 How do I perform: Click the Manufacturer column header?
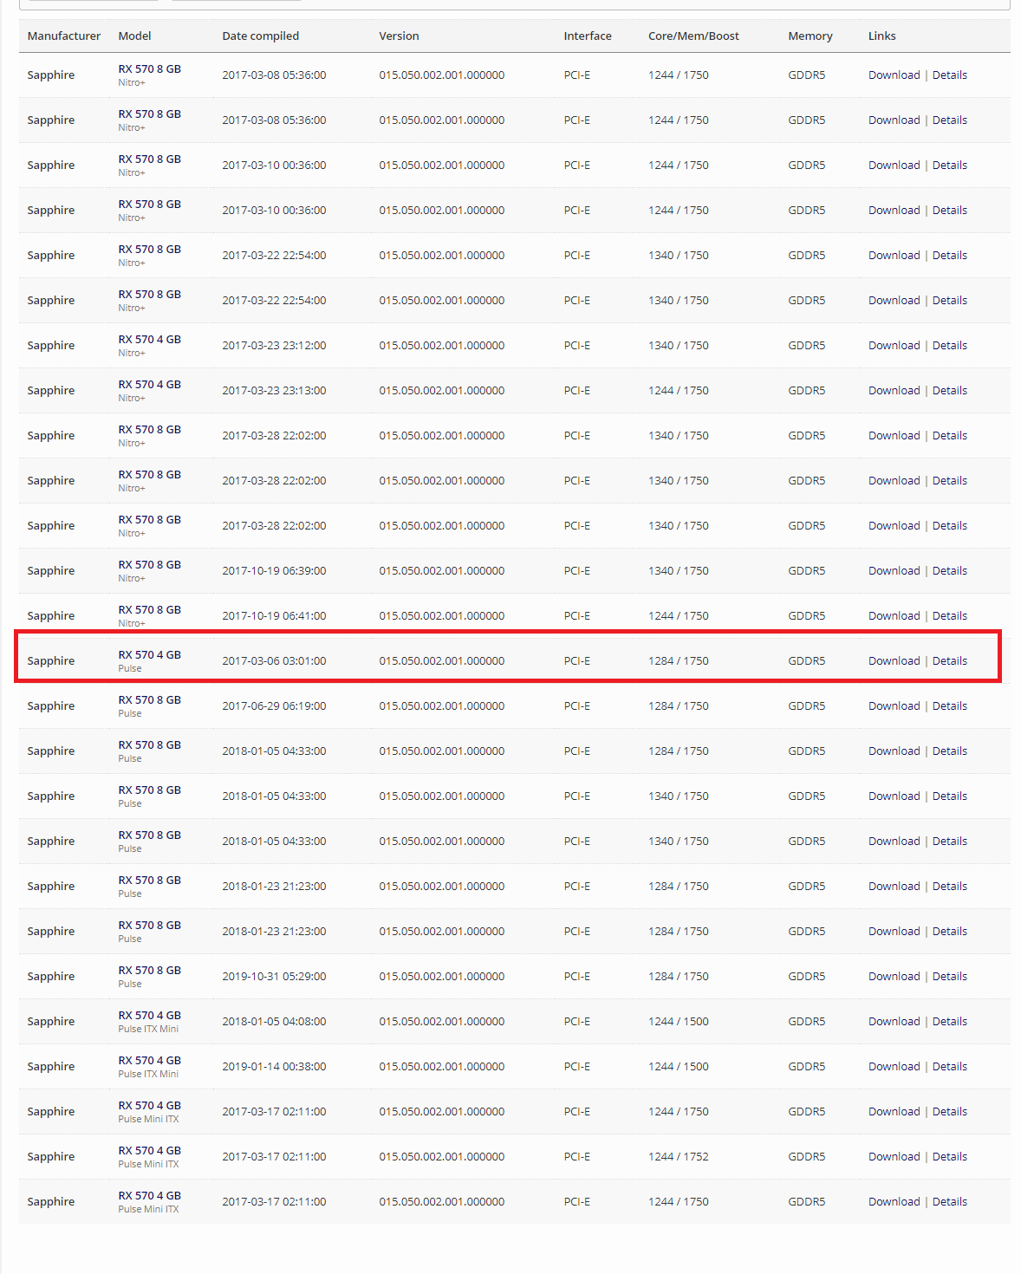tap(63, 36)
